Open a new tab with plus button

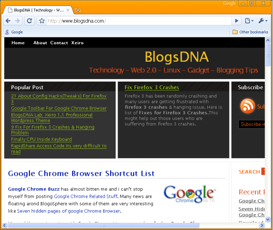[78, 10]
